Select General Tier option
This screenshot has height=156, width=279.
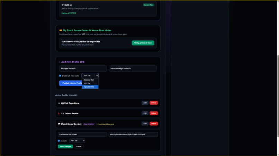90,80
